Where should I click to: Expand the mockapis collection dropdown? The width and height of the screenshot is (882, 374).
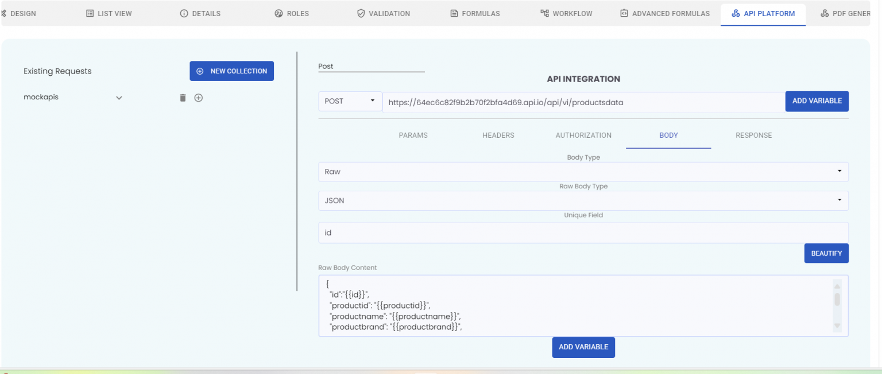[119, 98]
